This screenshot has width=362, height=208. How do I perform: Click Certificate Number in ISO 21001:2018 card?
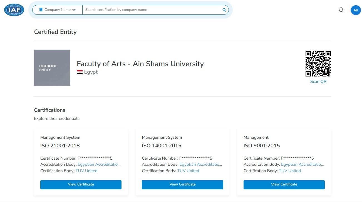point(76,158)
